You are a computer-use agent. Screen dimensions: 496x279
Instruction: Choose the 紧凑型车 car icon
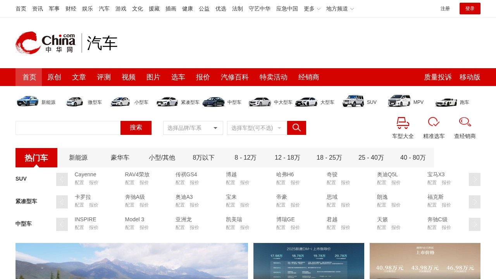(167, 102)
